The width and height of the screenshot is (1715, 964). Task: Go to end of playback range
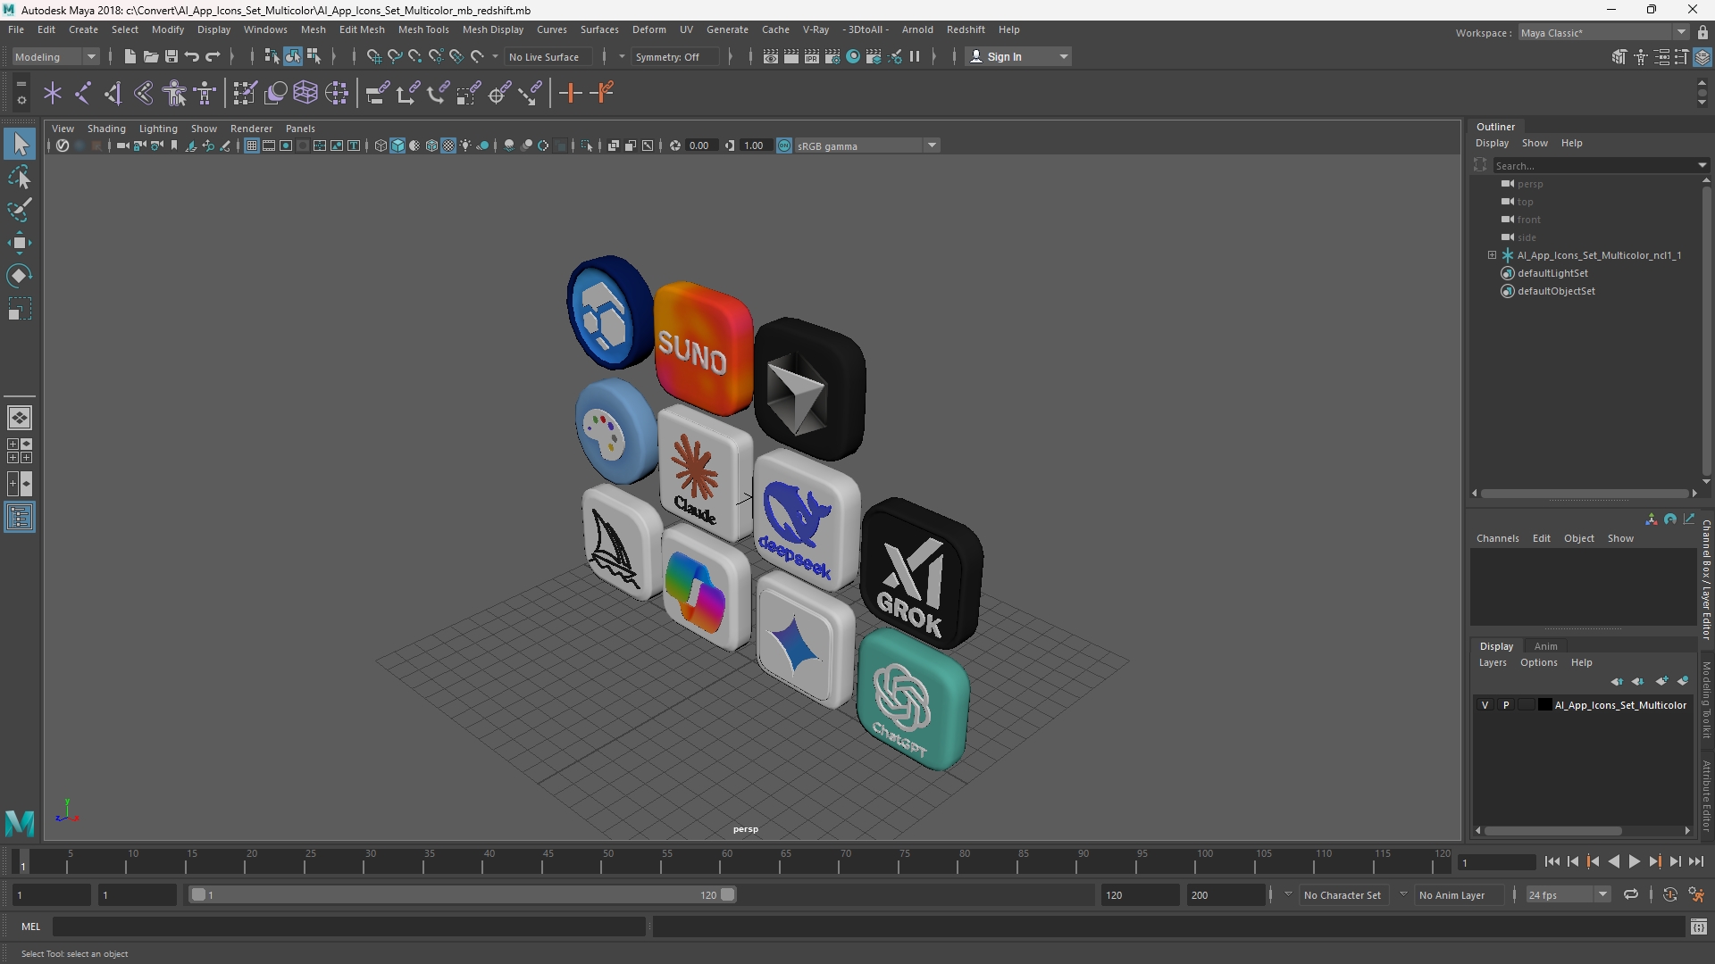point(1696,862)
